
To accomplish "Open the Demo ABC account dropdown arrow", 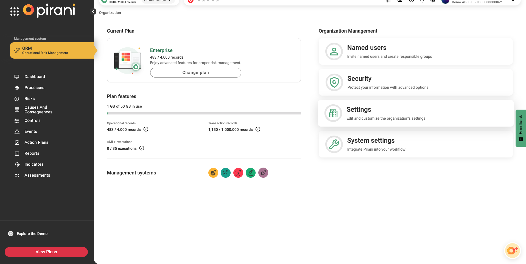I will pyautogui.click(x=513, y=1).
